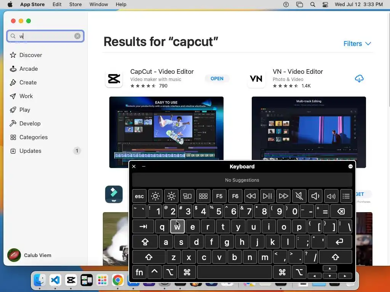Open CapCut with the OPEN button
This screenshot has width=390, height=292.
click(217, 78)
